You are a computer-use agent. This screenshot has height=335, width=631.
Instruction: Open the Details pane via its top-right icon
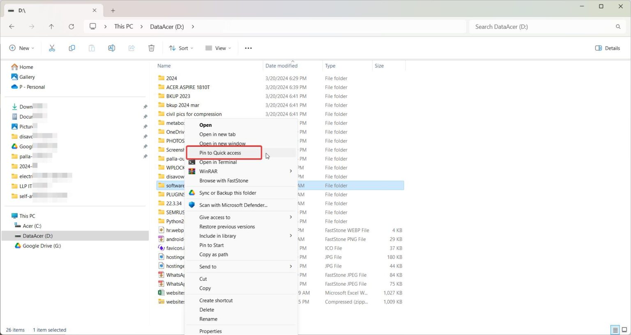point(607,48)
